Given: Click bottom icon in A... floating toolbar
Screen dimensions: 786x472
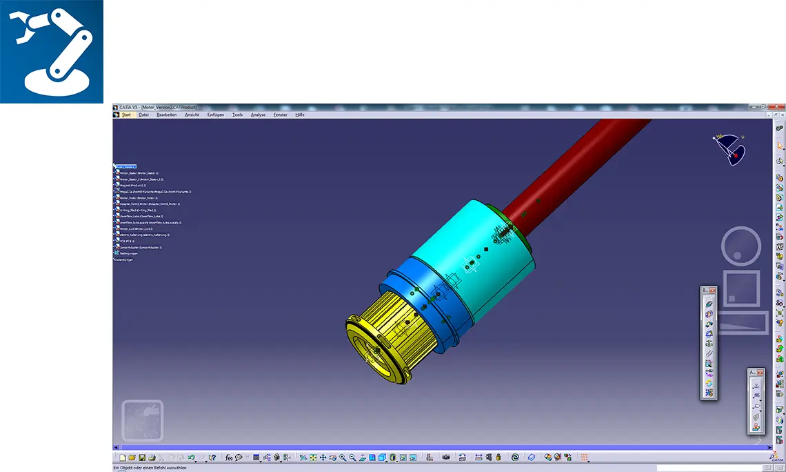Looking at the screenshot, I should coord(756,427).
